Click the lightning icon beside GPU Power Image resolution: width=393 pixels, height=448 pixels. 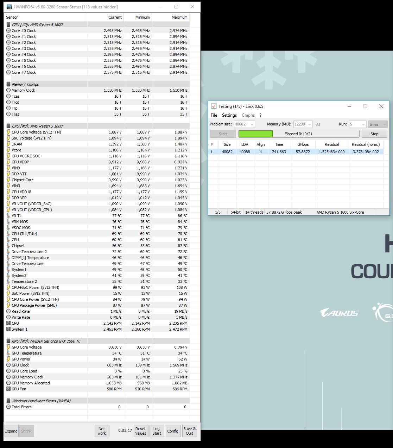pyautogui.click(x=8, y=359)
